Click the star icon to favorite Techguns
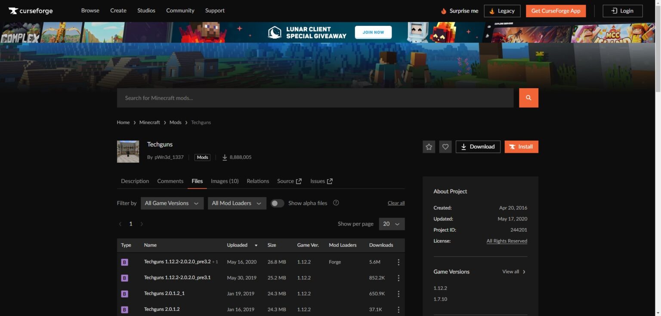The height and width of the screenshot is (316, 661). [429, 147]
